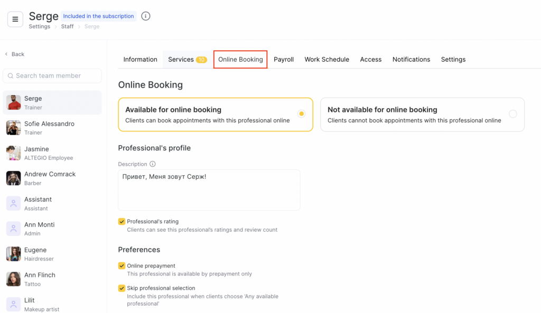The width and height of the screenshot is (541, 313).
Task: Click Eugene's hairdresser avatar
Action: tap(13, 254)
